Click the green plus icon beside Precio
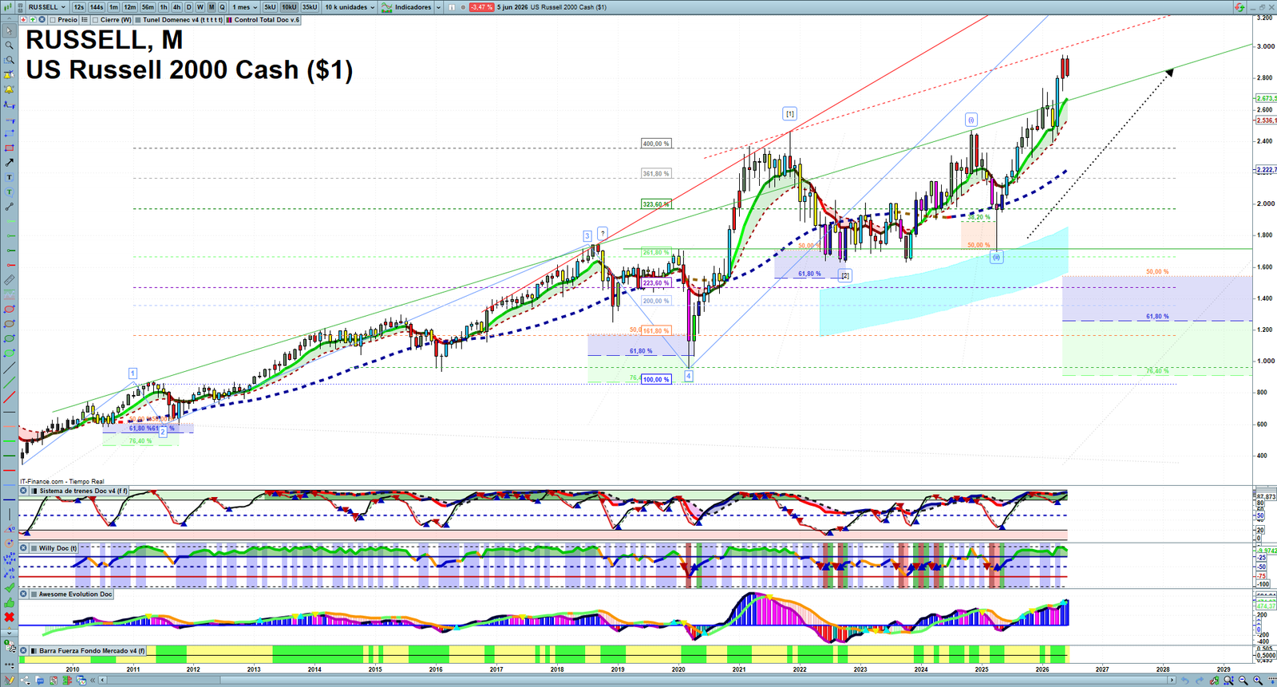Image resolution: width=1277 pixels, height=687 pixels. (x=33, y=20)
